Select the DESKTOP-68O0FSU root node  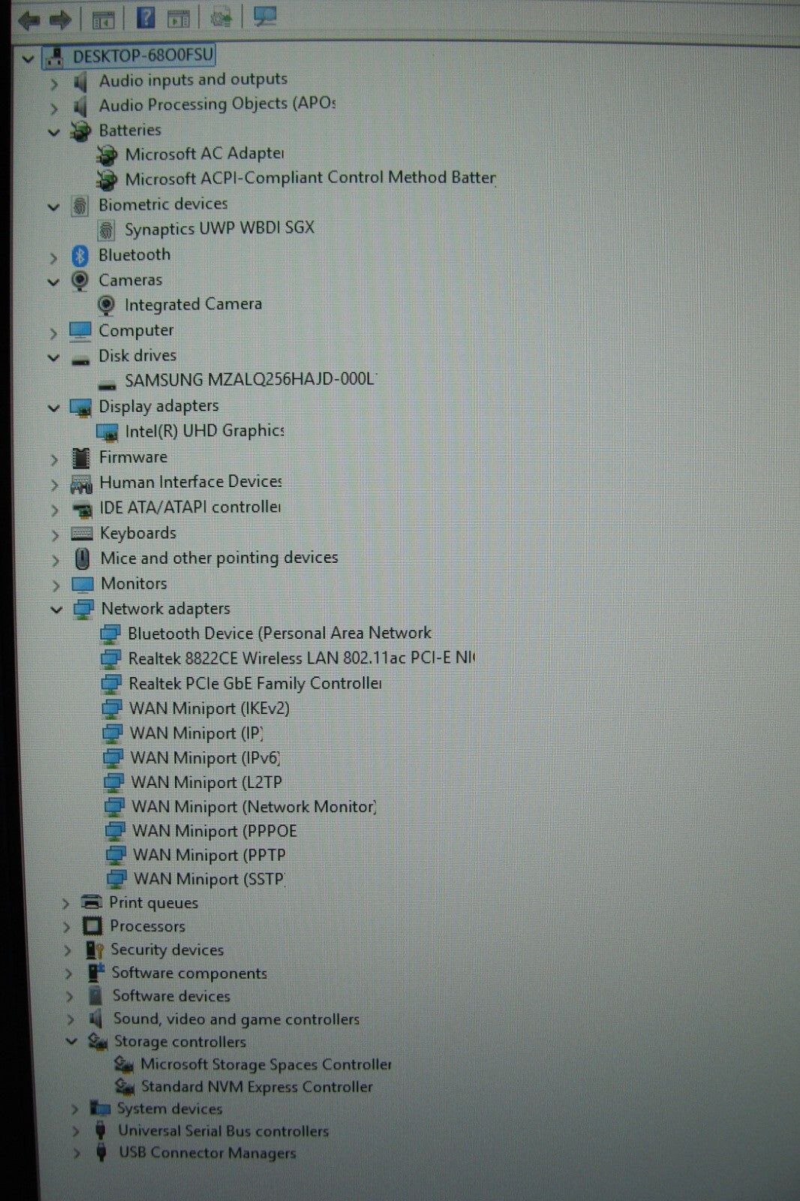143,56
